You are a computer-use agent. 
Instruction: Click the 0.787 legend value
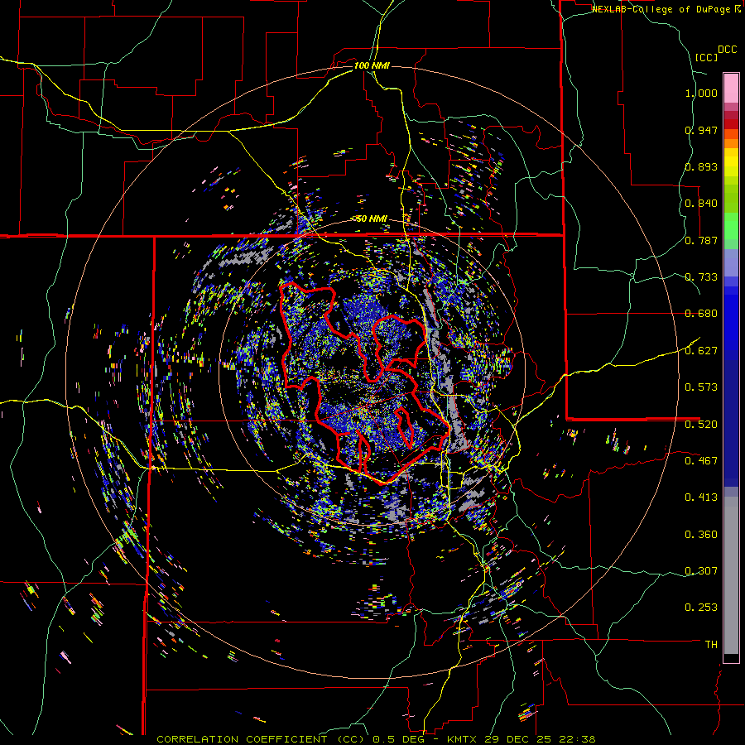701,240
